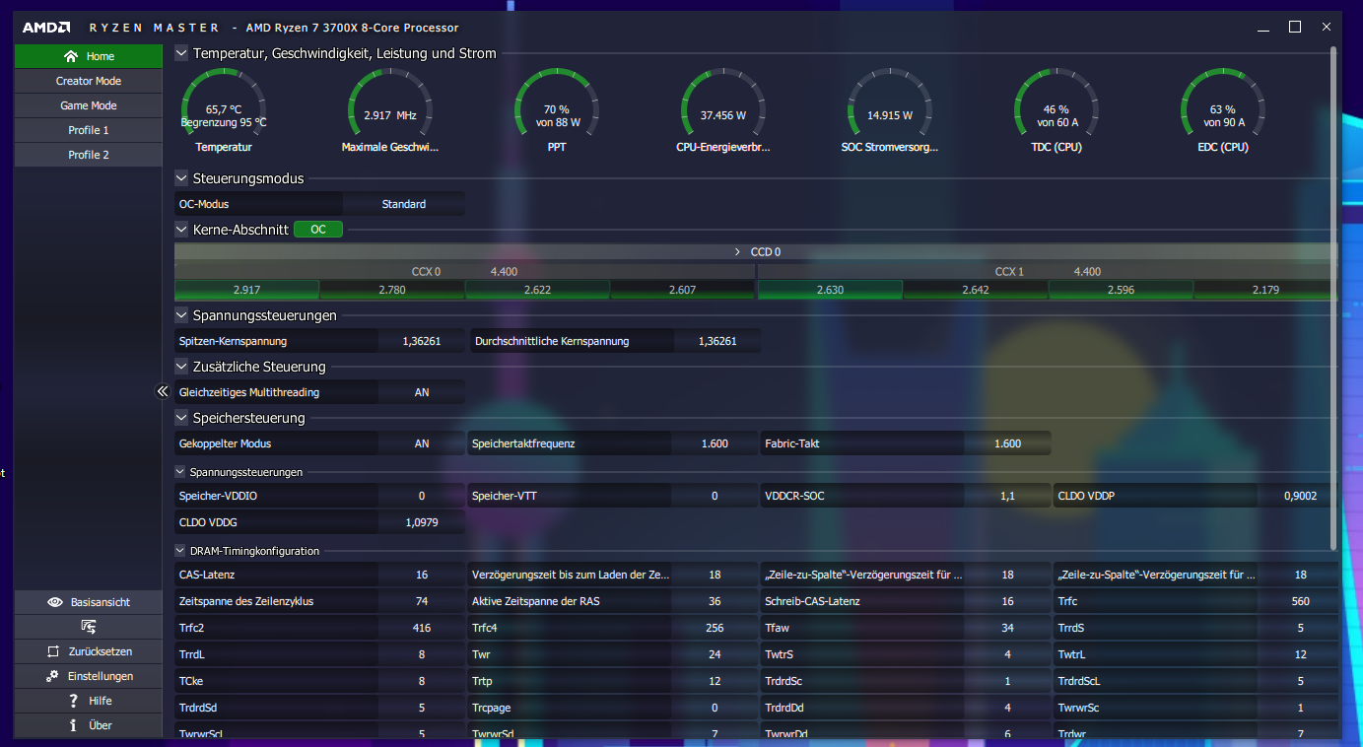Click CCX 1 header label
1363x747 pixels.
pyautogui.click(x=1009, y=271)
